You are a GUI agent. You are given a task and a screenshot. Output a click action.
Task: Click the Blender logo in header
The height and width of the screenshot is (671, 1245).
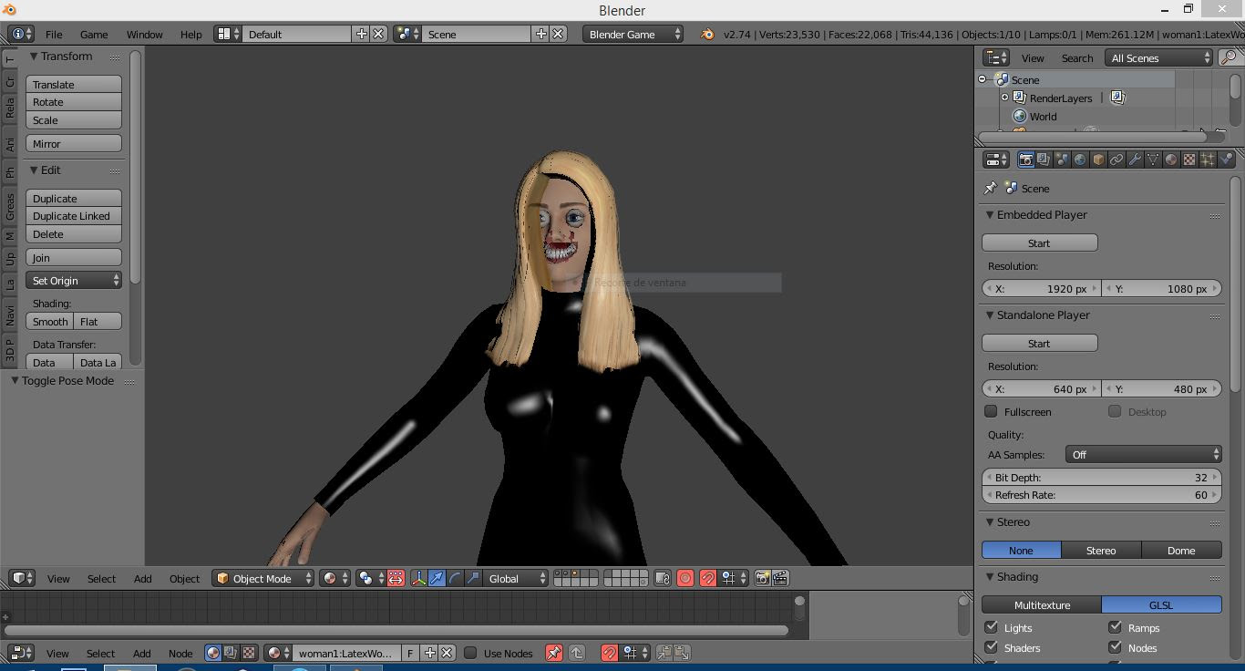tap(707, 34)
